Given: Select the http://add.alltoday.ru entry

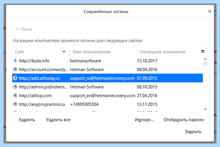Looking at the screenshot, I should [x=107, y=78].
